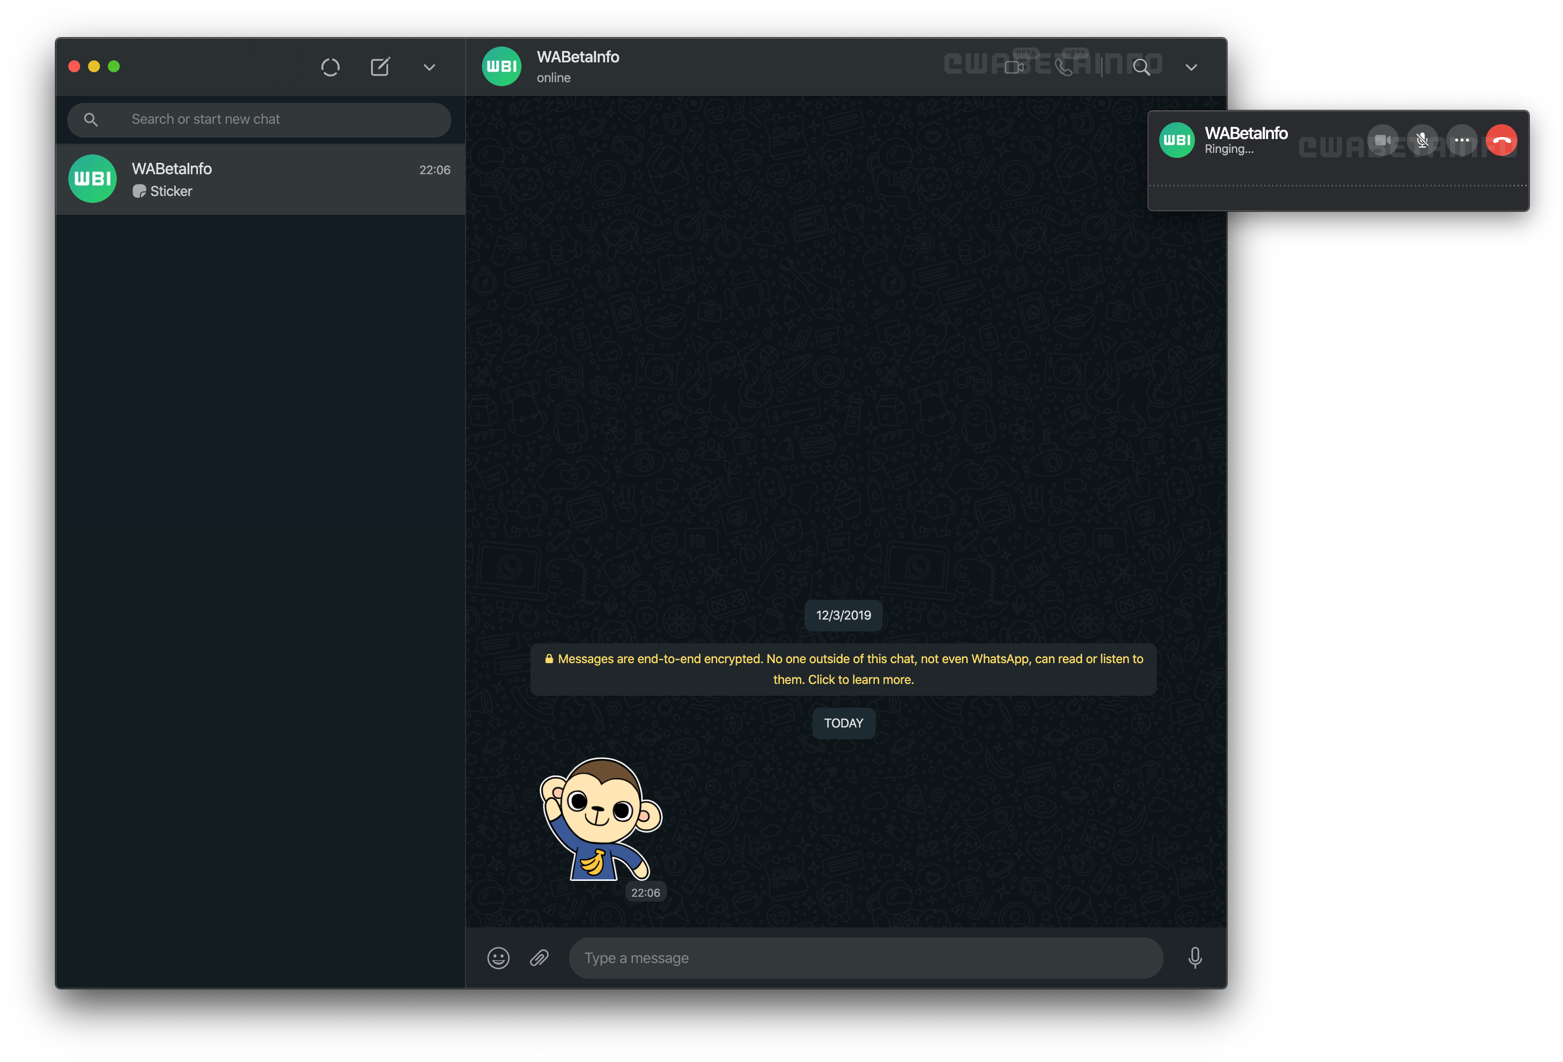Compose a new chat with the pencil icon

380,67
